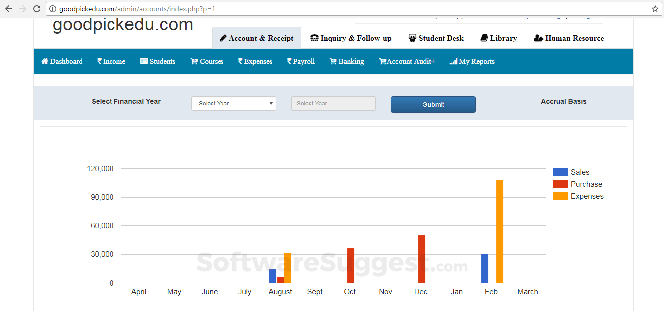
Task: Open the Payroll menu
Action: pyautogui.click(x=301, y=61)
